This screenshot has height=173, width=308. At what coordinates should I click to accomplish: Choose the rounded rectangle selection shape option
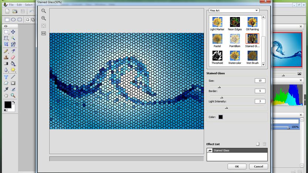pyautogui.click(x=20, y=20)
